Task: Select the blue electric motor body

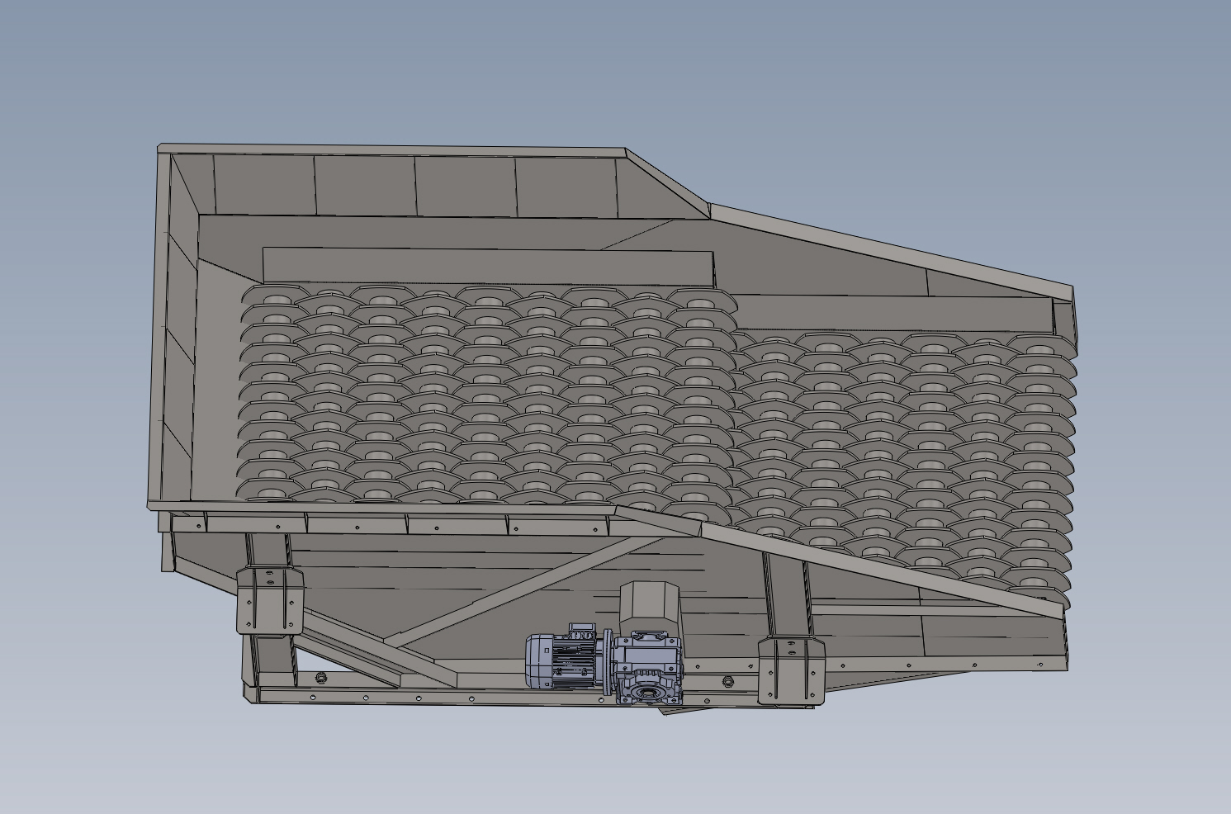Action: point(561,659)
